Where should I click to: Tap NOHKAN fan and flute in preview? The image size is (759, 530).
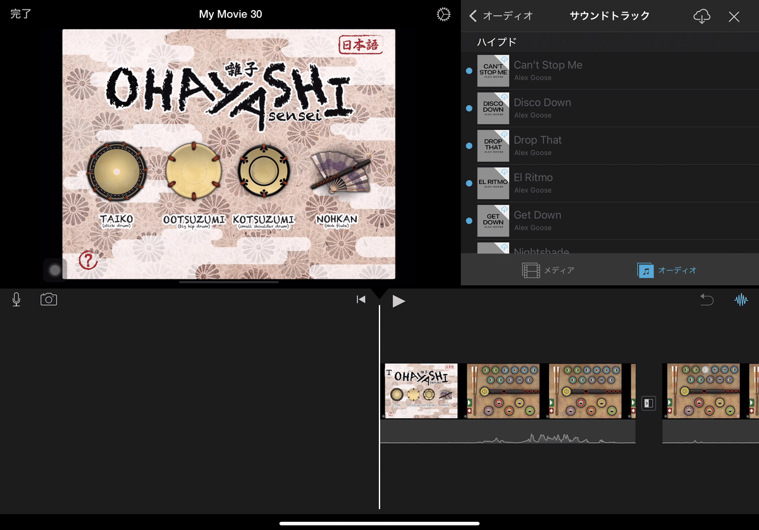click(340, 172)
